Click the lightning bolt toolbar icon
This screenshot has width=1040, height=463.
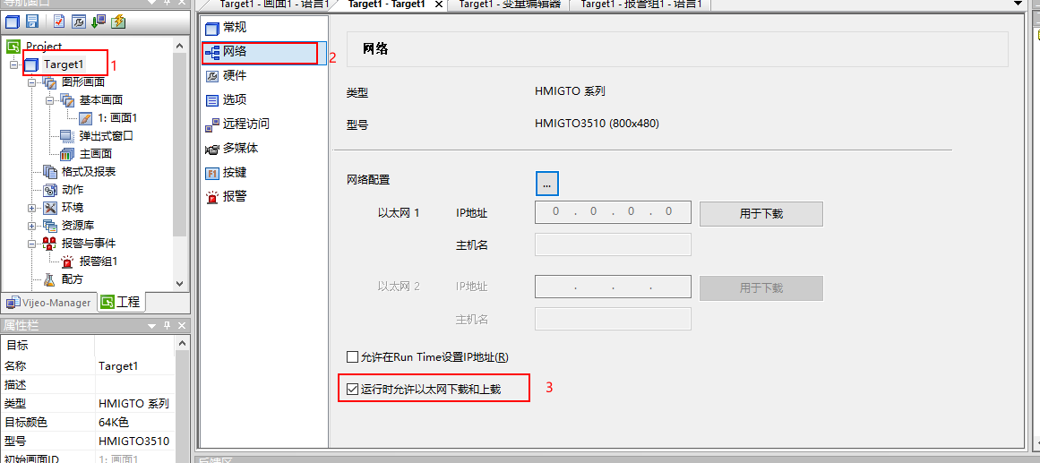pos(119,21)
